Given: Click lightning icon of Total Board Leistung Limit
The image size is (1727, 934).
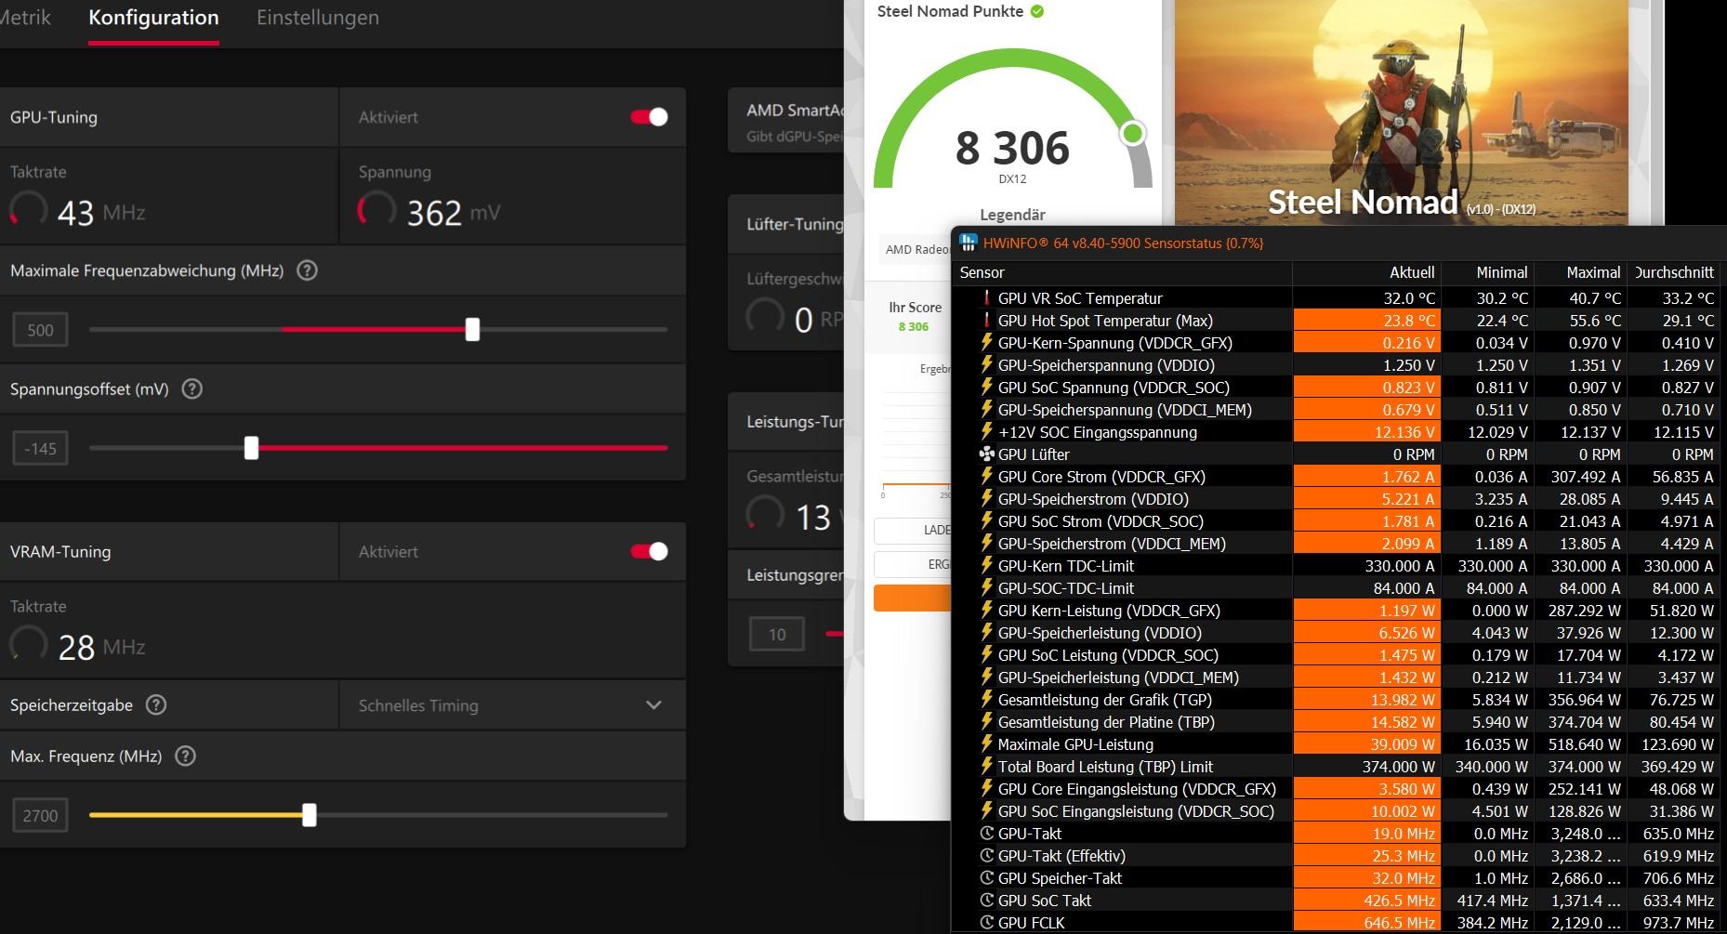Looking at the screenshot, I should coord(987,766).
